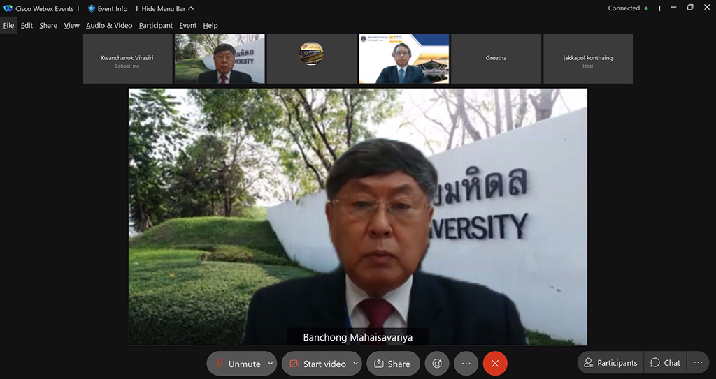Open the Participant menu
Image resolution: width=716 pixels, height=379 pixels.
pyautogui.click(x=156, y=26)
